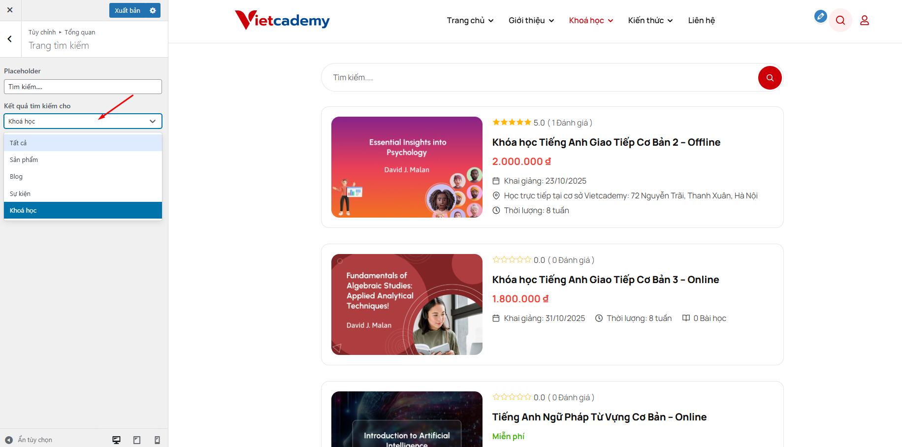Image resolution: width=902 pixels, height=447 pixels.
Task: Click the blue pencil edit shortcut icon
Action: (820, 16)
